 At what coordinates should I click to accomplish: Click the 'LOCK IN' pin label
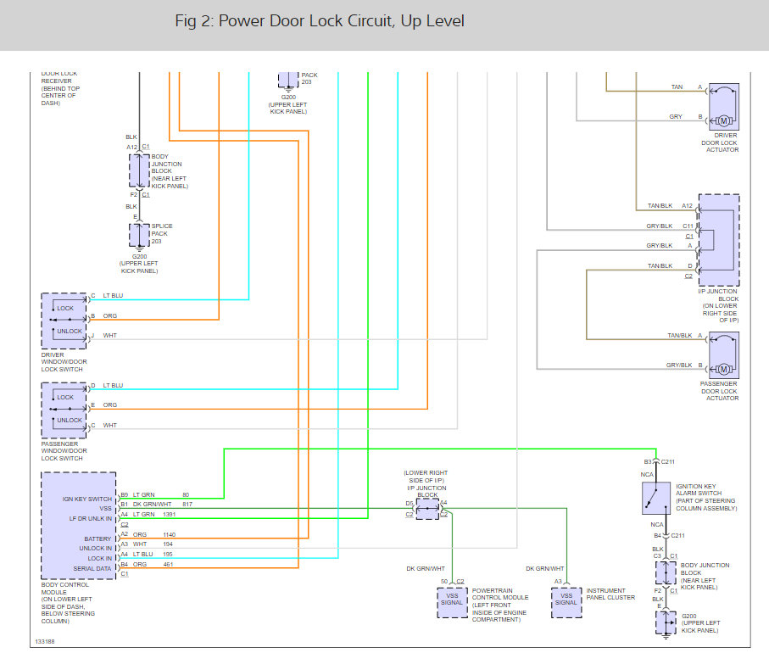tap(99, 559)
